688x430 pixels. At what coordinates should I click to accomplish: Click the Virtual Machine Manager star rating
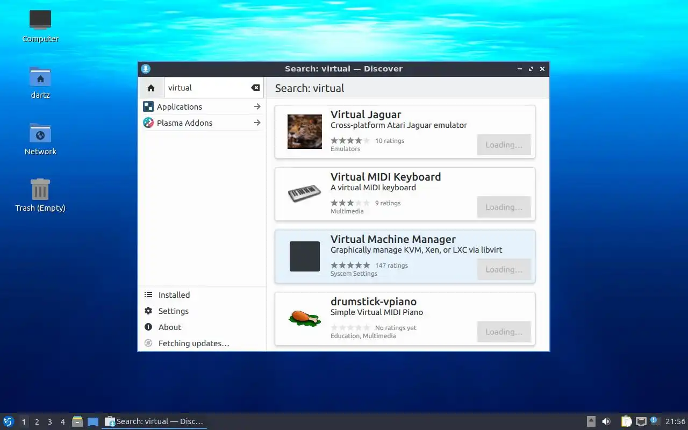[x=350, y=265]
